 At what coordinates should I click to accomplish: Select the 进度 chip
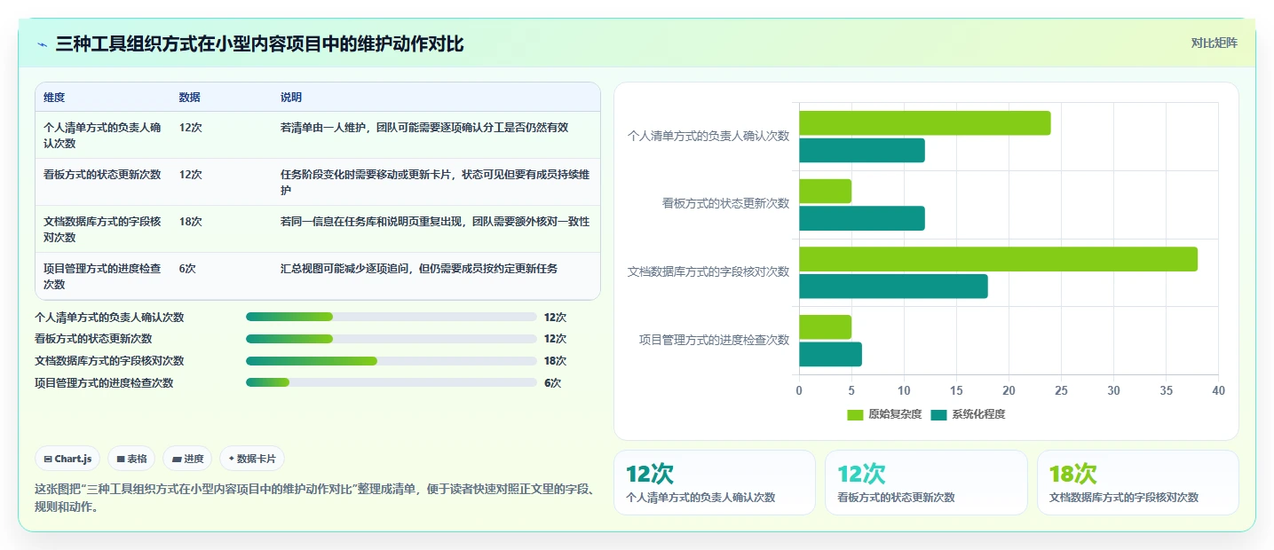click(x=187, y=459)
